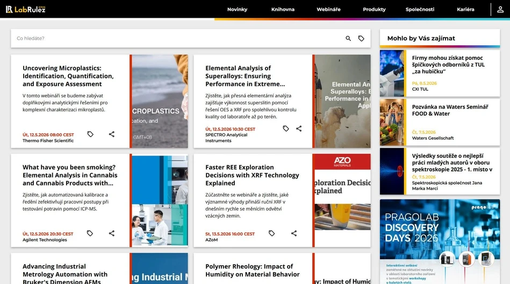The height and width of the screenshot is (284, 510).
Task: Click the search magnifier icon
Action: 348,38
